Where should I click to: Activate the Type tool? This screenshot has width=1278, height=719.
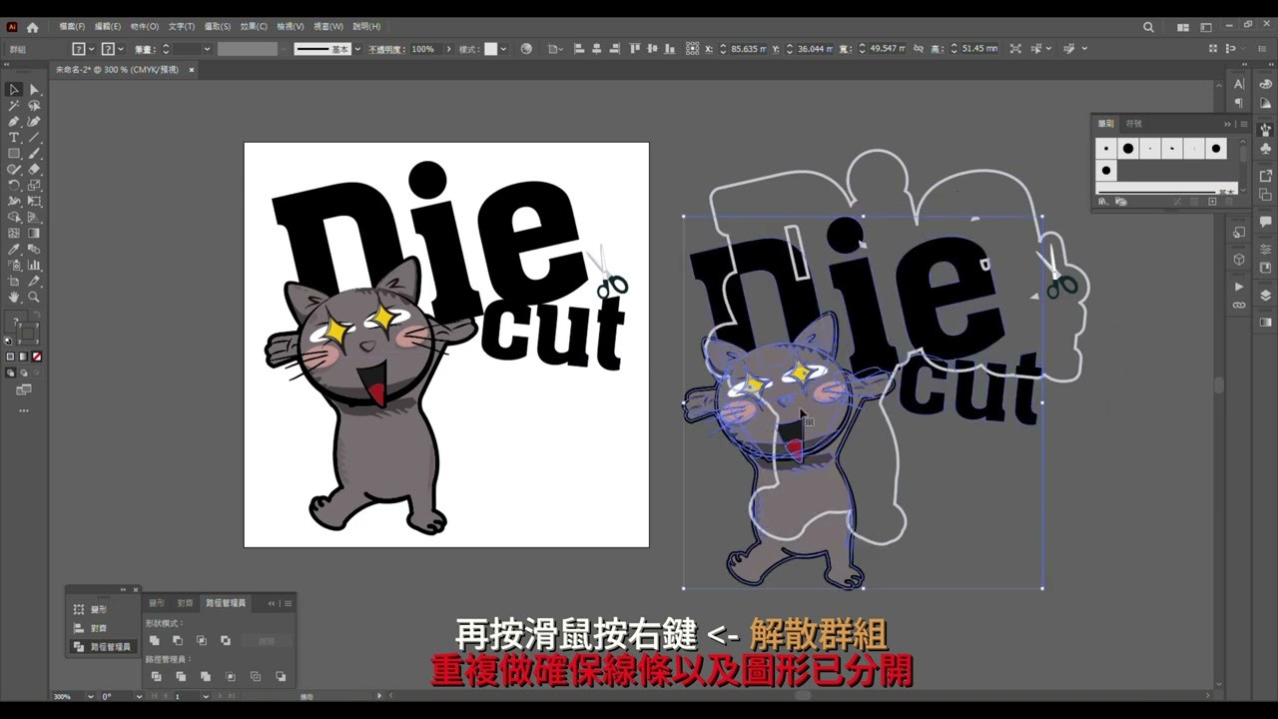coord(14,137)
